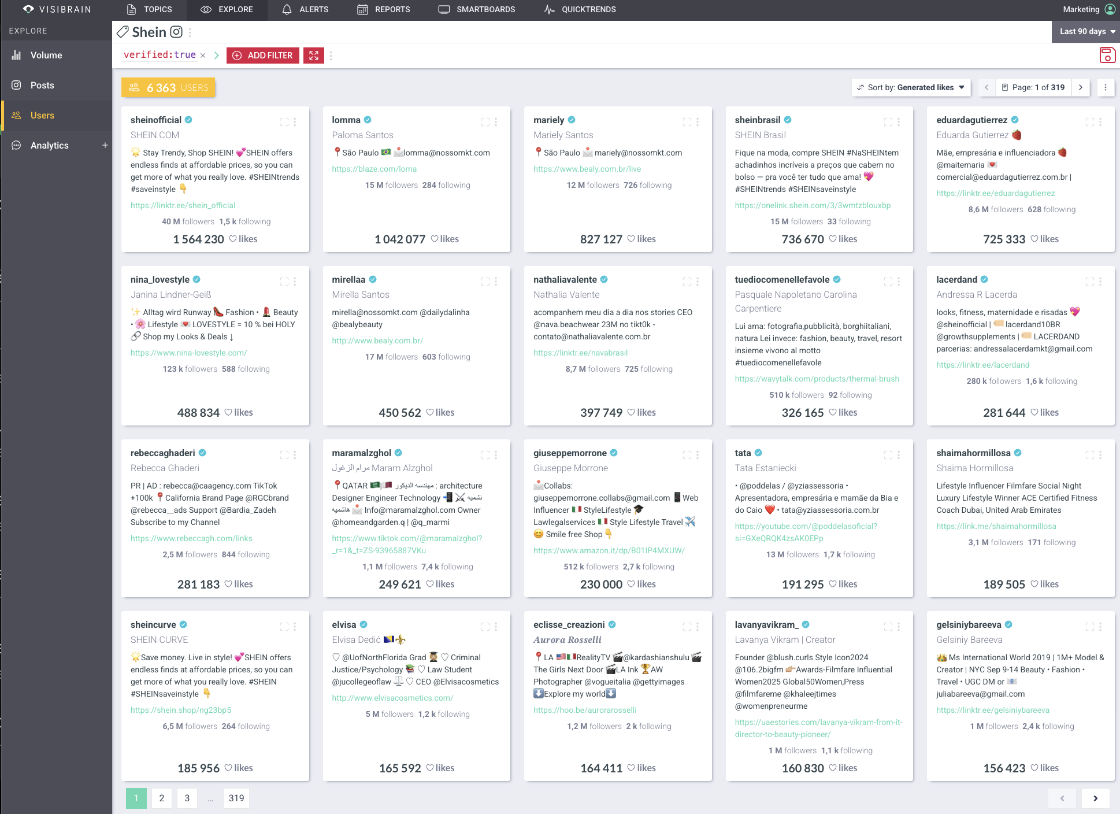Screen dimensions: 1120x814
Task: Open the page options three-dot menu
Action: click(x=1106, y=87)
